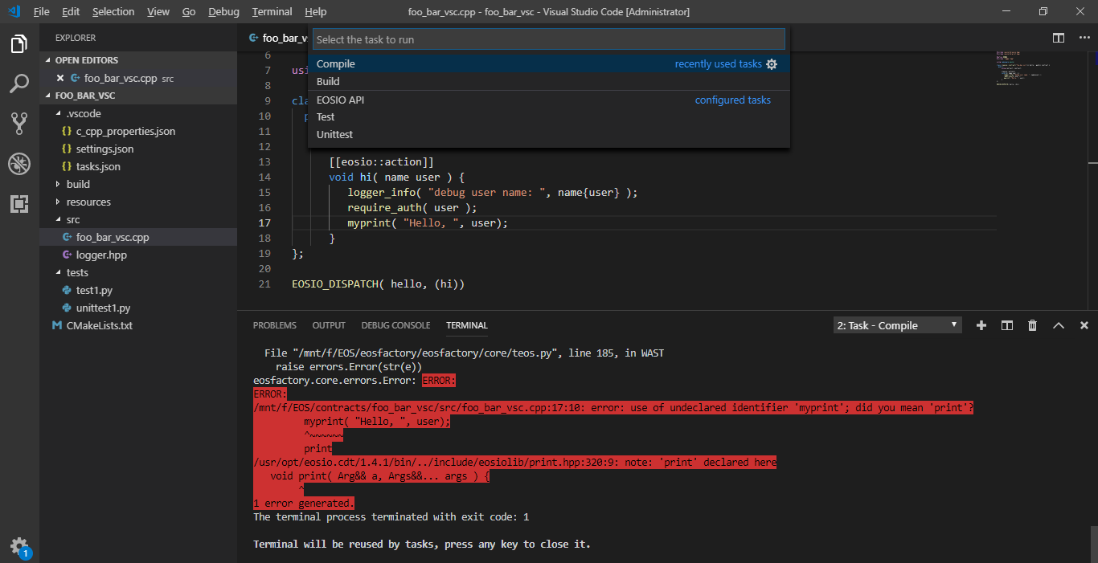Open the Go menu
This screenshot has width=1098, height=563.
(189, 12)
